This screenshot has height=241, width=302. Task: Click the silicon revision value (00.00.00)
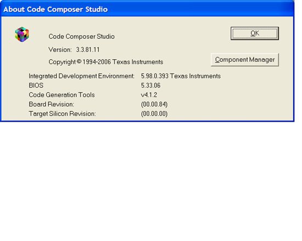pyautogui.click(x=154, y=114)
